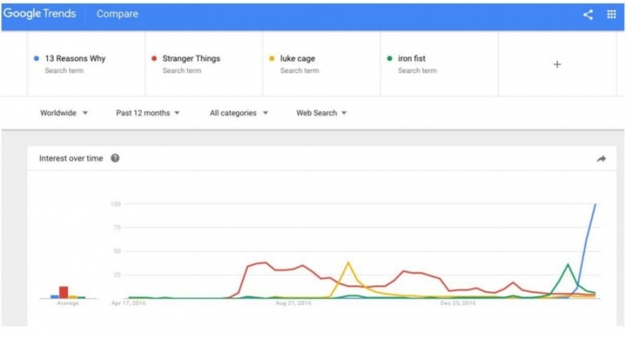Click the blue dot for 13 Reasons Why
Screen dimensions: 626x338
click(x=36, y=58)
